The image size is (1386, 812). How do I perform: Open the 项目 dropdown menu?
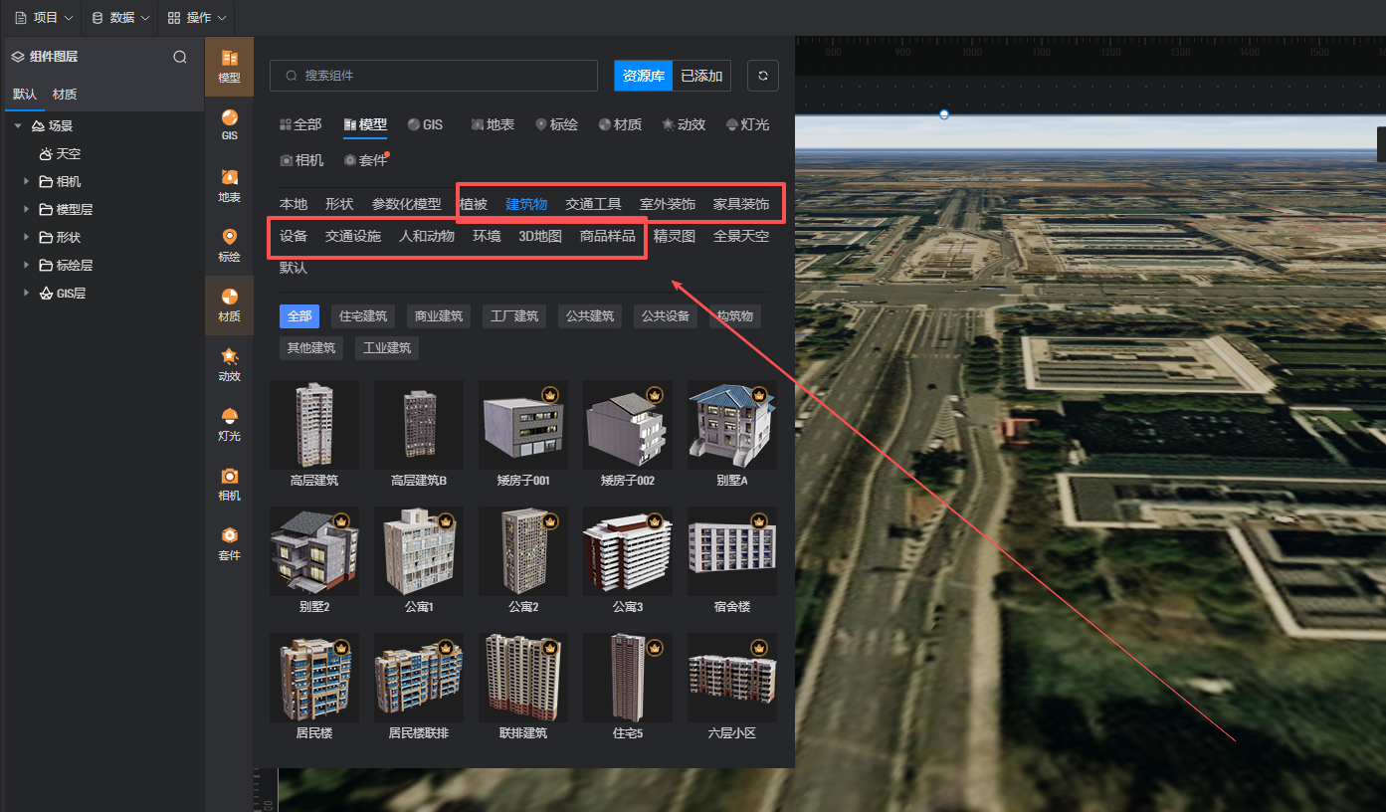[45, 18]
